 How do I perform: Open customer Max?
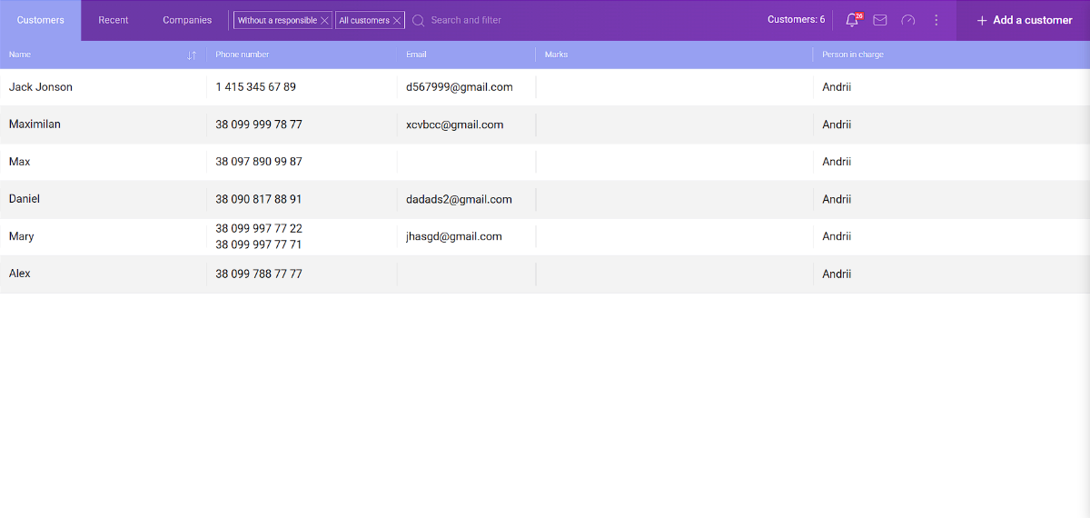coord(19,162)
